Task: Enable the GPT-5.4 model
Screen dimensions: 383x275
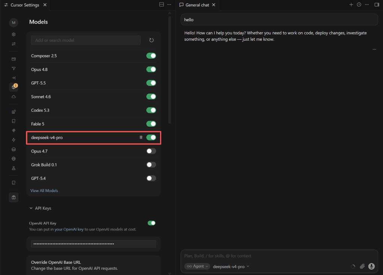Action: coord(151,178)
